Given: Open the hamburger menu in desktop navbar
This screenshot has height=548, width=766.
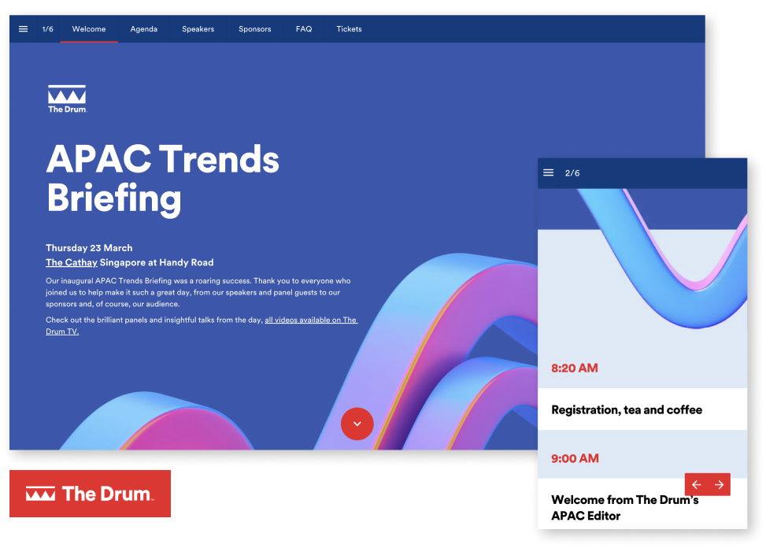Looking at the screenshot, I should coord(24,29).
